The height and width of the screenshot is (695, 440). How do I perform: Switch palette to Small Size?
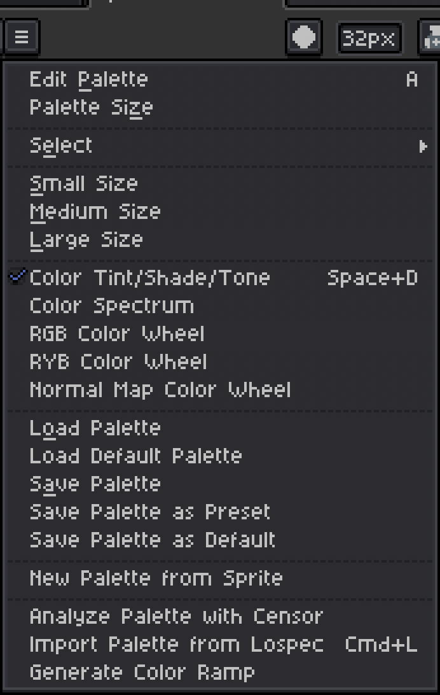click(220, 184)
